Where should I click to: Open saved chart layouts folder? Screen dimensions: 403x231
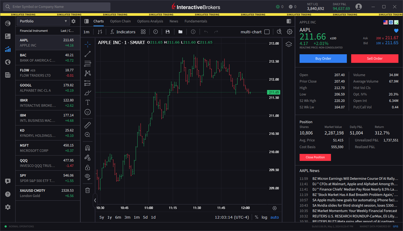[180, 32]
